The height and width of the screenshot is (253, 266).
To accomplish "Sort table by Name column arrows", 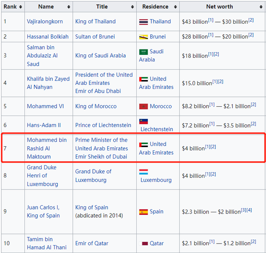I will click(x=67, y=7).
